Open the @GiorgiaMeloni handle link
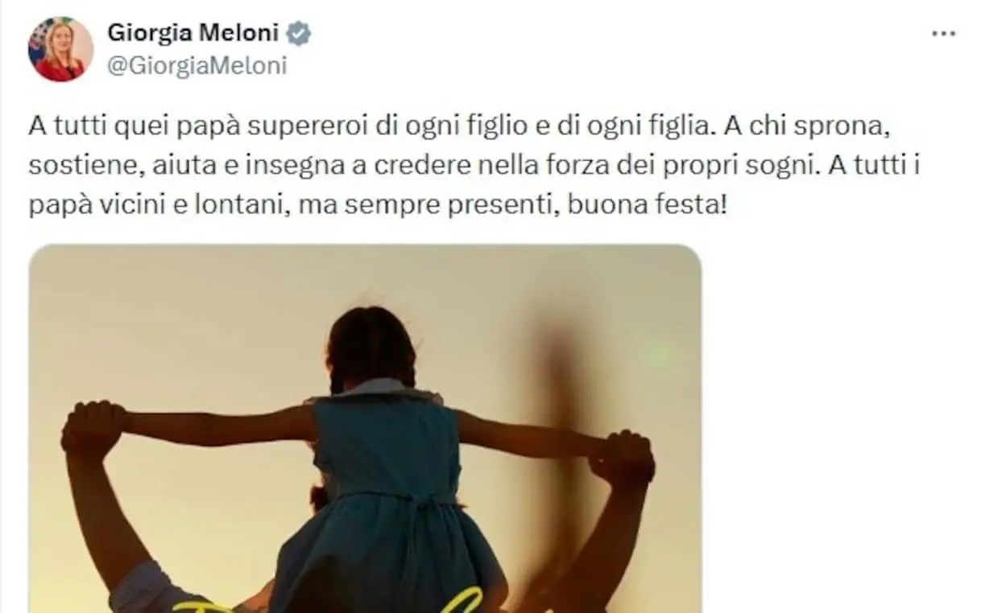Image resolution: width=981 pixels, height=613 pixels. pyautogui.click(x=197, y=66)
